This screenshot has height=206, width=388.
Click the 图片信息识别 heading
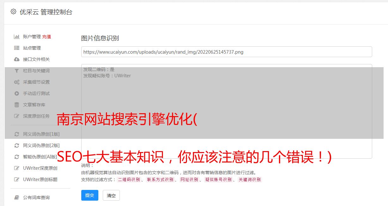pos(100,38)
